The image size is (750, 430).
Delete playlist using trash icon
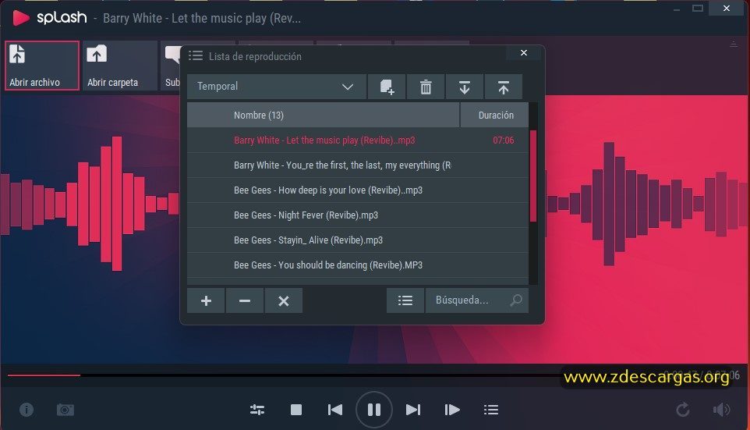tap(426, 87)
